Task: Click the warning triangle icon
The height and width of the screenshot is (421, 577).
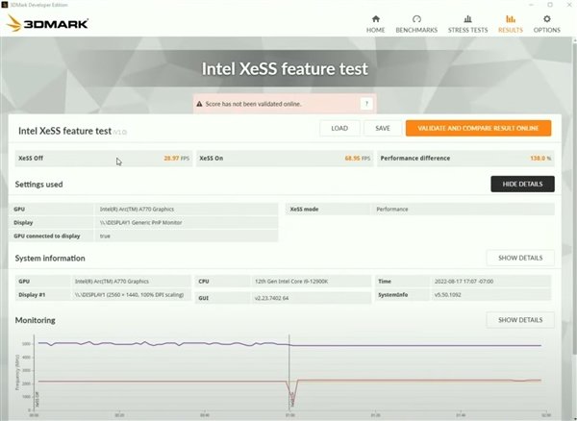Action: coord(199,104)
